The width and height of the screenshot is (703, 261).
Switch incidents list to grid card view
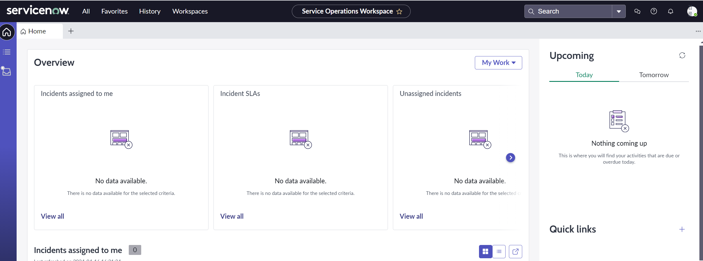coord(485,251)
